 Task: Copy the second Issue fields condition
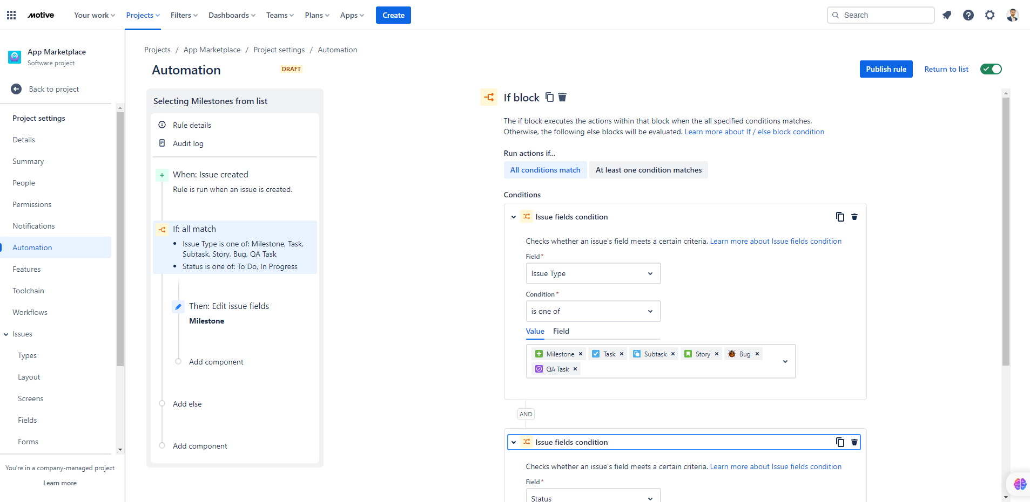coord(840,442)
